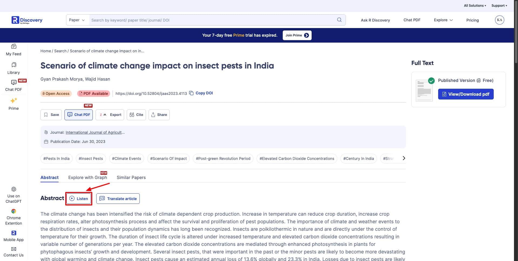Switch to Explore with Graph tab
The image size is (518, 261).
pyautogui.click(x=87, y=177)
